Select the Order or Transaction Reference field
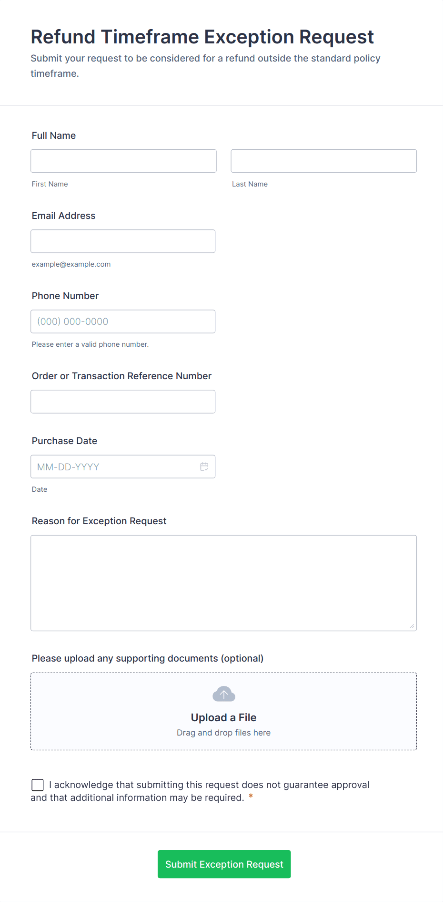443x902 pixels. click(123, 402)
